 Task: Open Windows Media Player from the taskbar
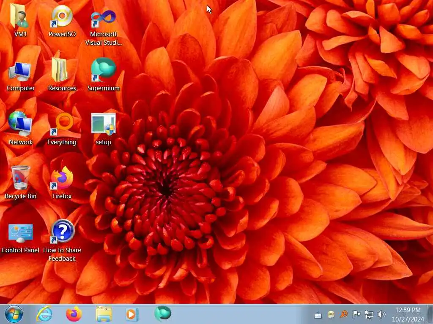click(132, 314)
